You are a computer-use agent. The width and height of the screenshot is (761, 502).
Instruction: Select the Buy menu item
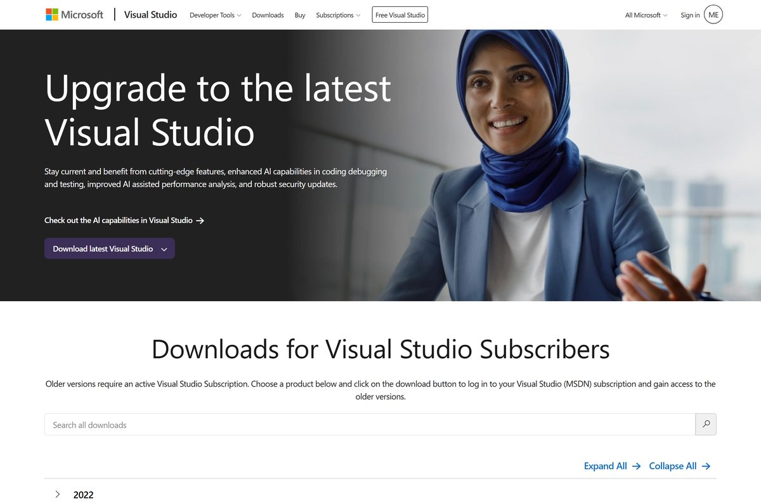pyautogui.click(x=300, y=15)
